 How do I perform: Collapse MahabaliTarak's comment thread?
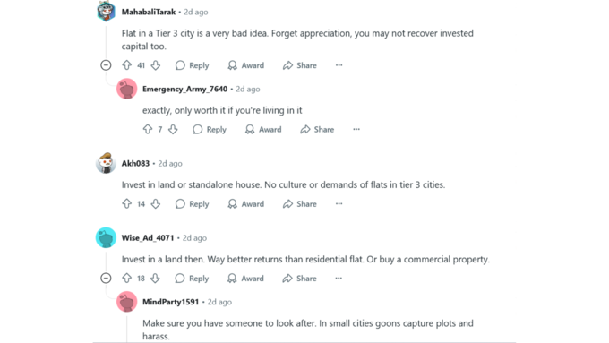tap(106, 65)
